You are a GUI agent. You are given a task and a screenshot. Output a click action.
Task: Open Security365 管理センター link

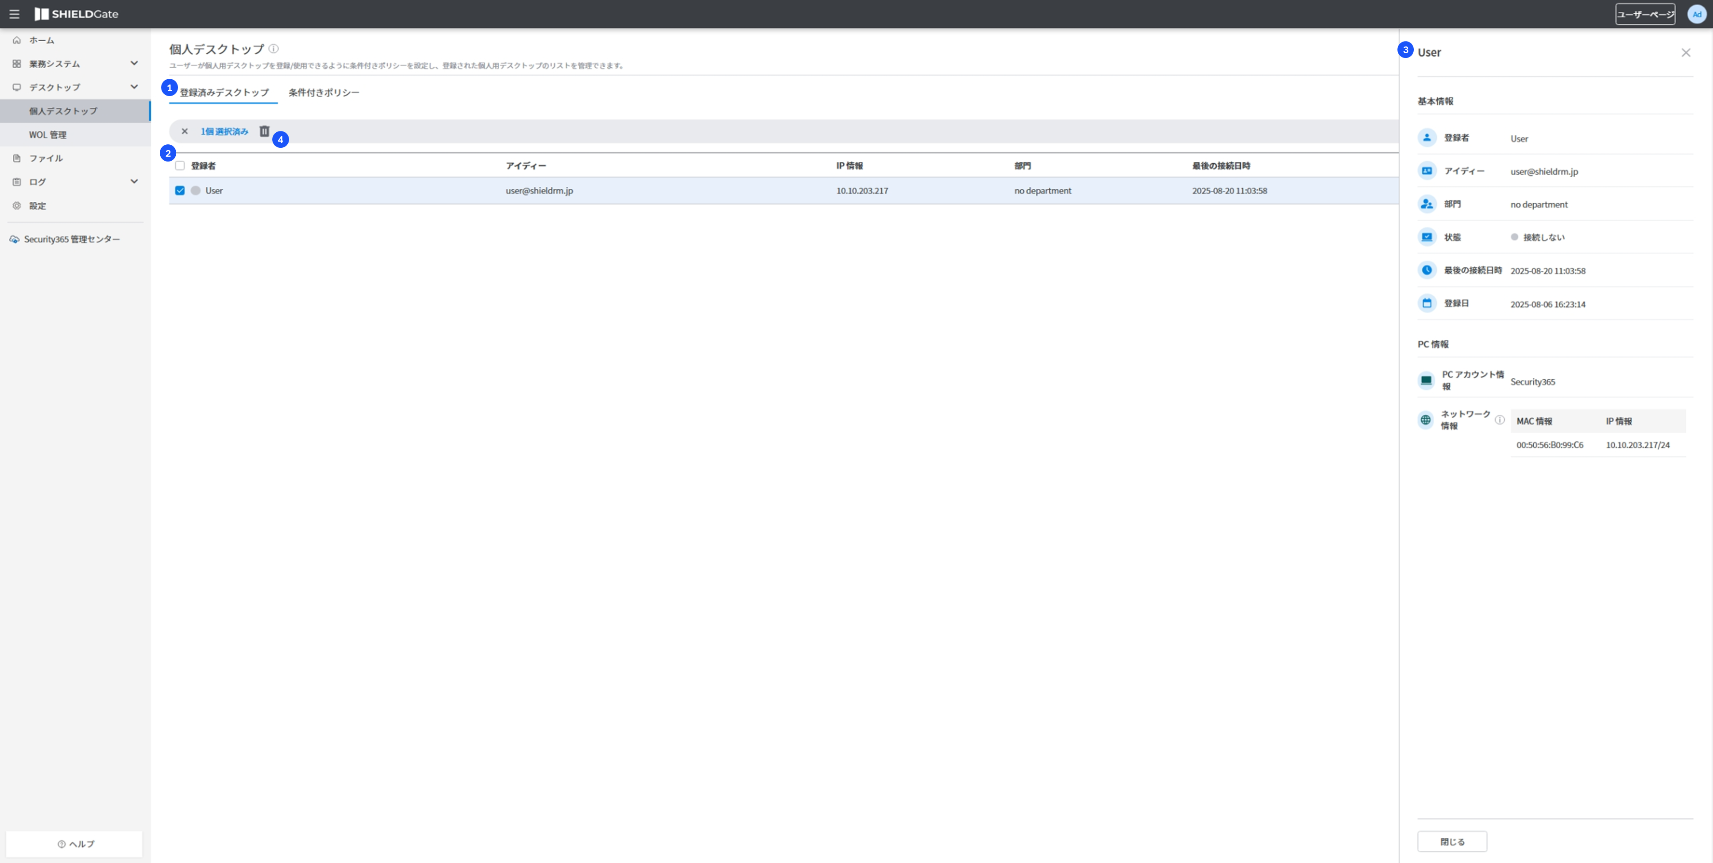click(72, 239)
